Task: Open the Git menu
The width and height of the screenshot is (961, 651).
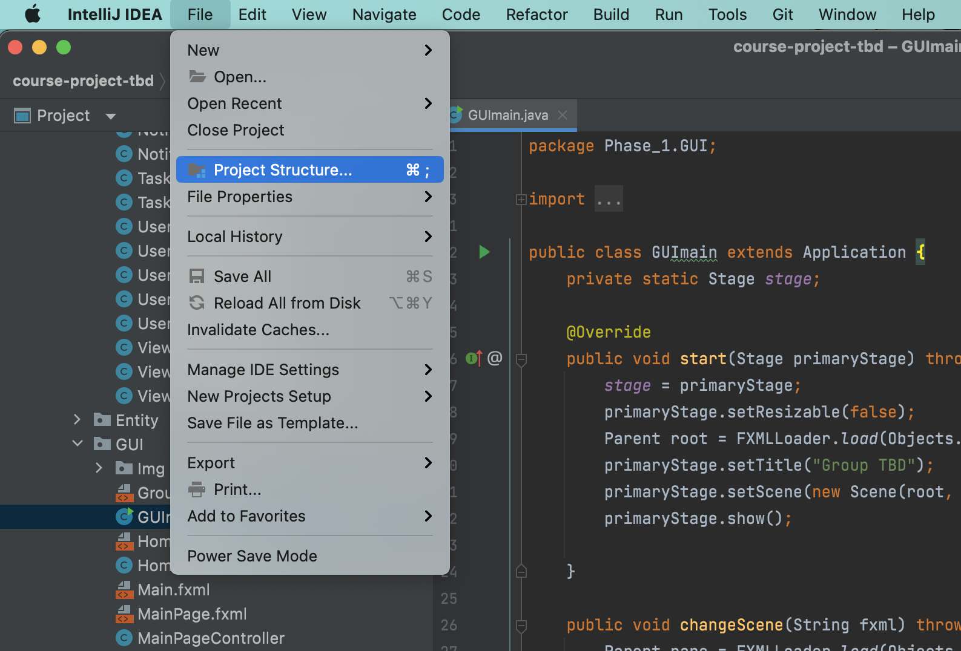Action: pos(782,15)
